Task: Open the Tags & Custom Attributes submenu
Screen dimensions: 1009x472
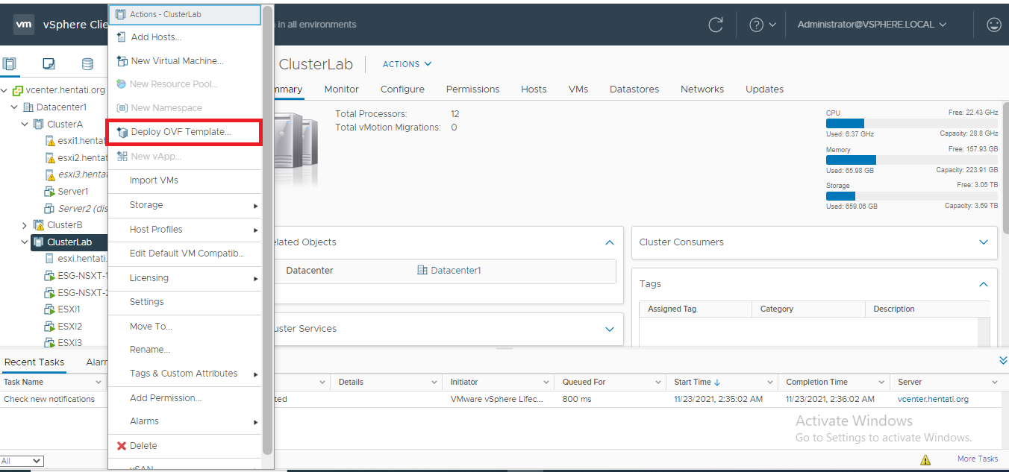Action: (184, 374)
